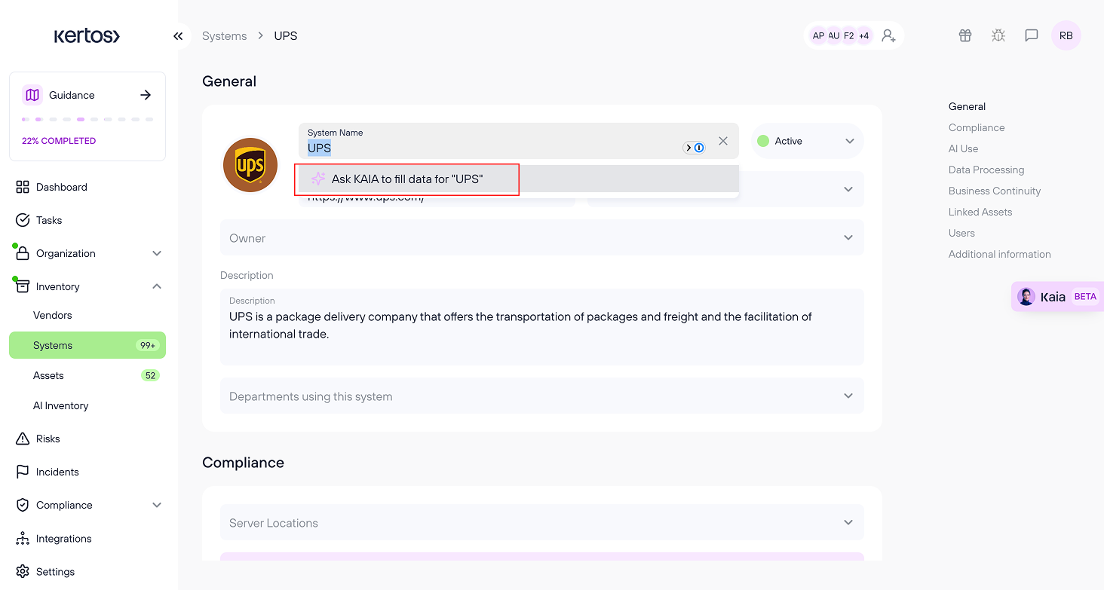Click the Dashboard grid icon

(x=23, y=187)
